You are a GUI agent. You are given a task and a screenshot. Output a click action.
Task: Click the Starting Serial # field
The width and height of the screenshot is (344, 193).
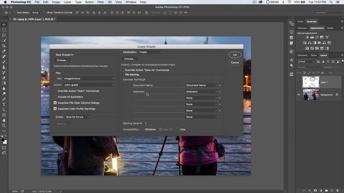point(149,123)
